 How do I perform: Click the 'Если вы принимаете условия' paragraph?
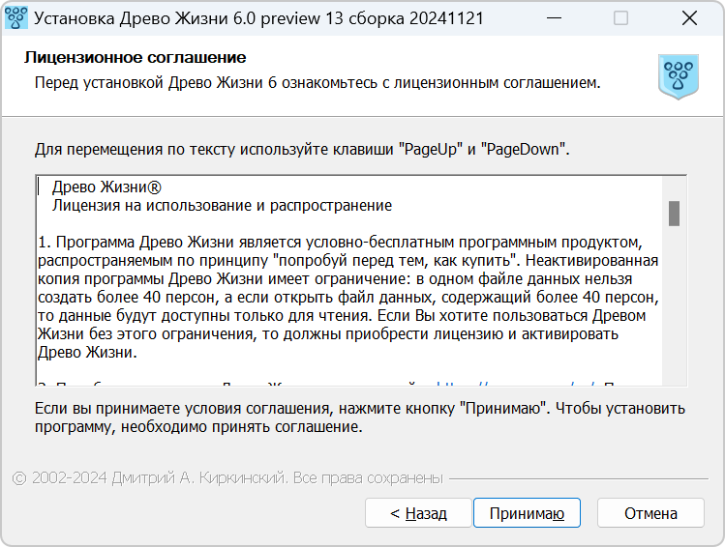coord(360,417)
